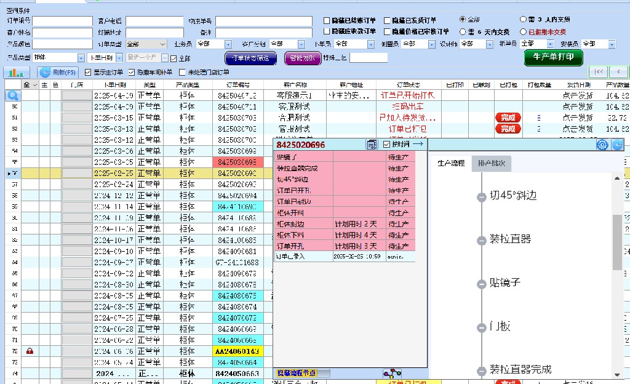Click the node marker for 门板
This screenshot has height=384, width=630.
point(481,328)
